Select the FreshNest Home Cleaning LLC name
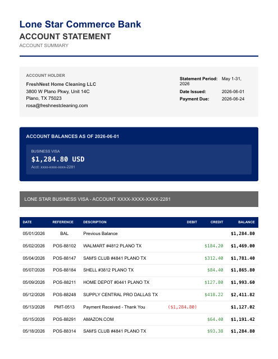Screen dimensions: 278x359 coord(61,84)
